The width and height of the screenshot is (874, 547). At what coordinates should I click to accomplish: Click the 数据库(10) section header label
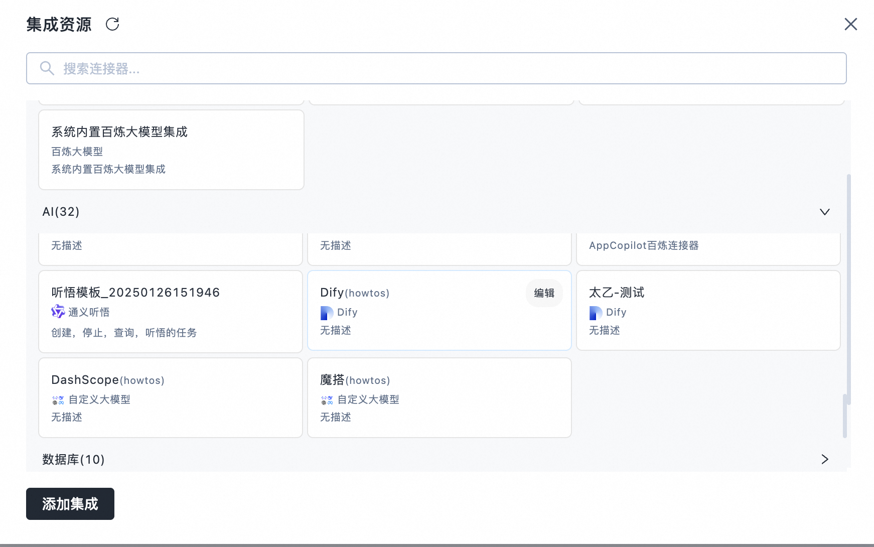coord(73,459)
